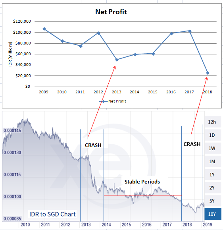The width and height of the screenshot is (223, 230).
Task: Click the IDR to SGD Chart label
Action: [x=52, y=214]
